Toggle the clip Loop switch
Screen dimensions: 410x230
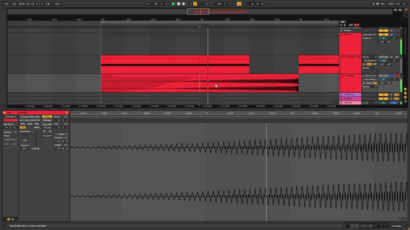61,134
